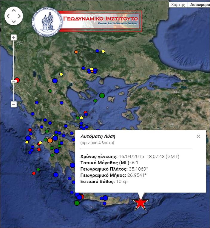
Task: Select the blue marker next to top yellow marker
Action: tap(97, 51)
